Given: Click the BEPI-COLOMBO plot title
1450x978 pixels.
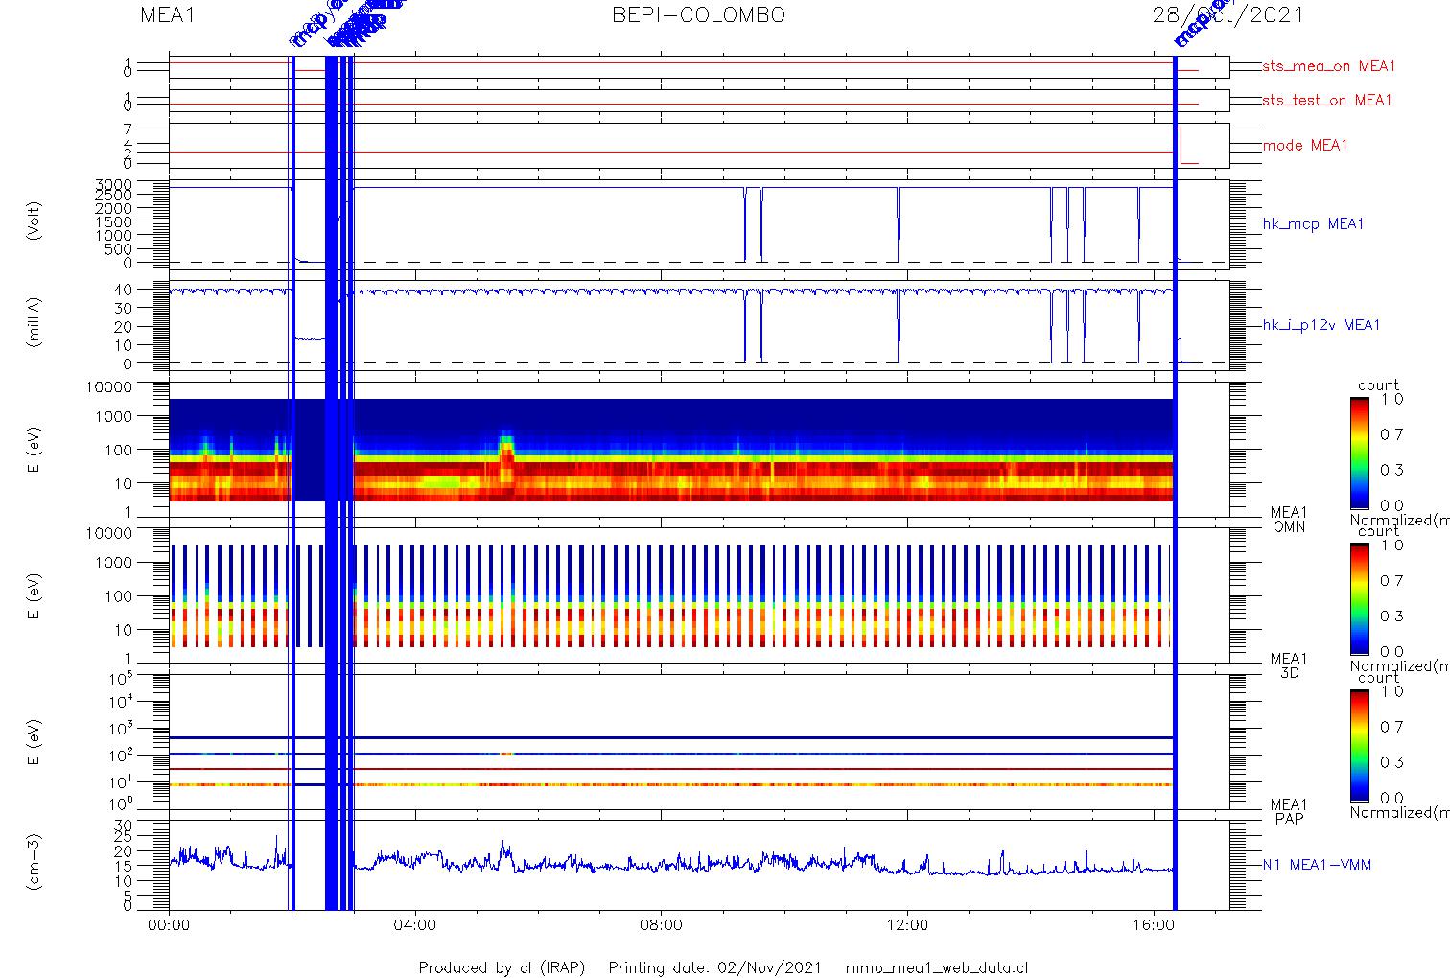Looking at the screenshot, I should (698, 15).
